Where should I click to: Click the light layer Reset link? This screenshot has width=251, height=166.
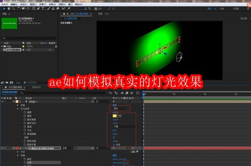pos(114,105)
